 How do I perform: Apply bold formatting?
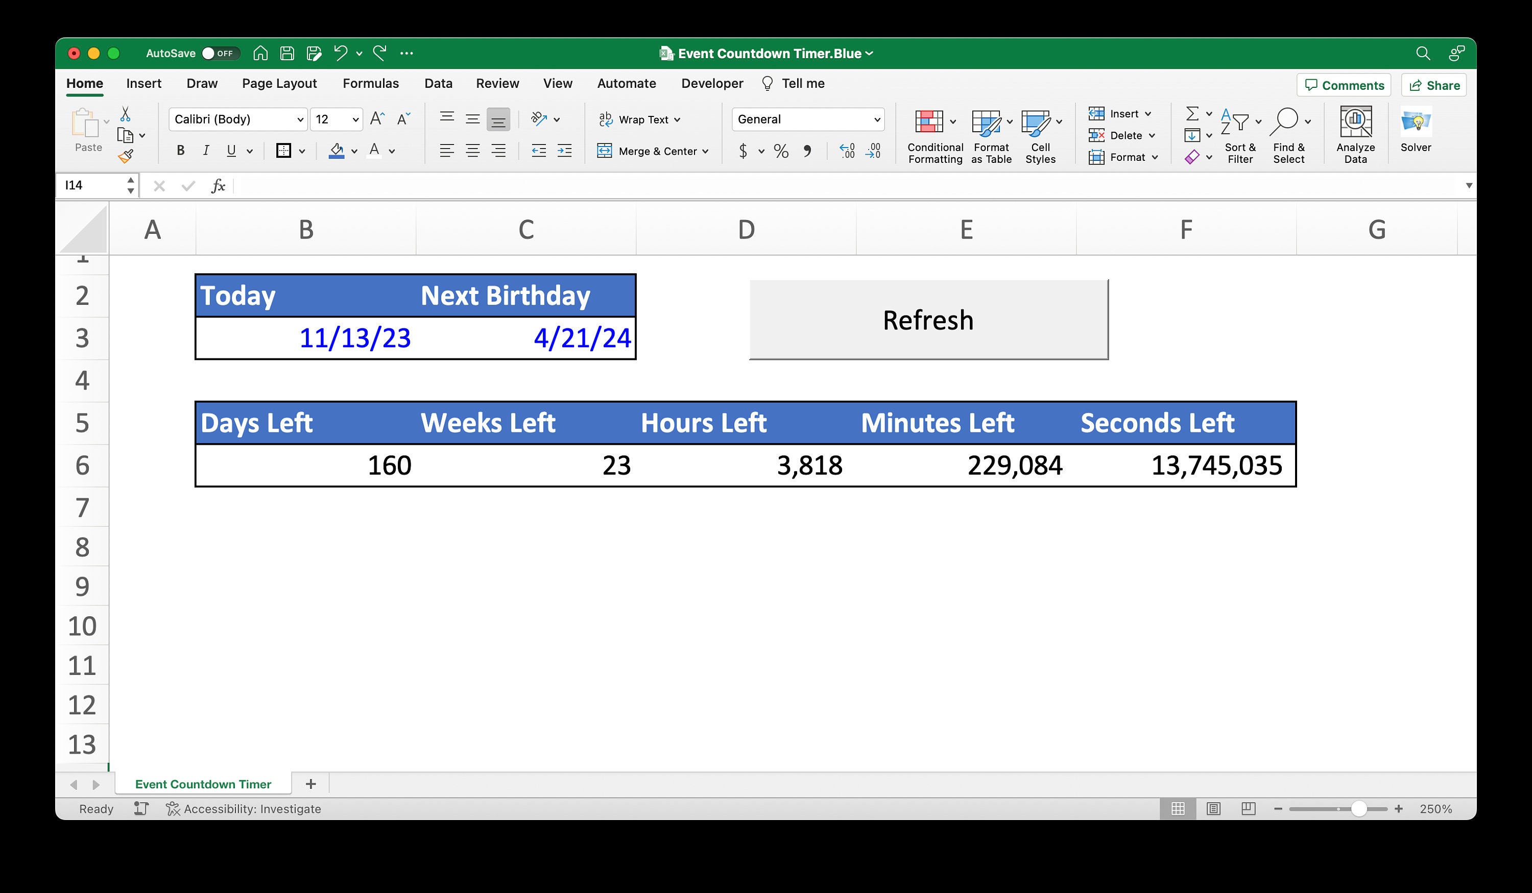click(x=180, y=150)
